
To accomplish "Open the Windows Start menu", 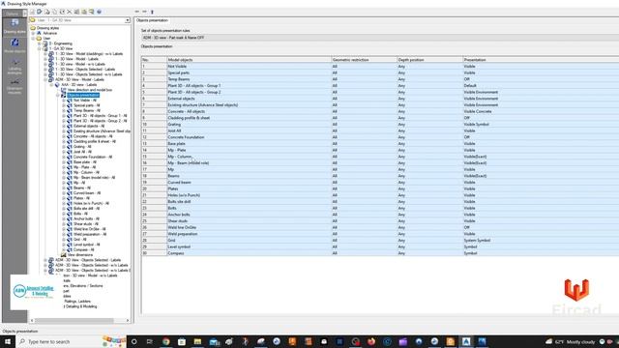I will (x=8, y=341).
